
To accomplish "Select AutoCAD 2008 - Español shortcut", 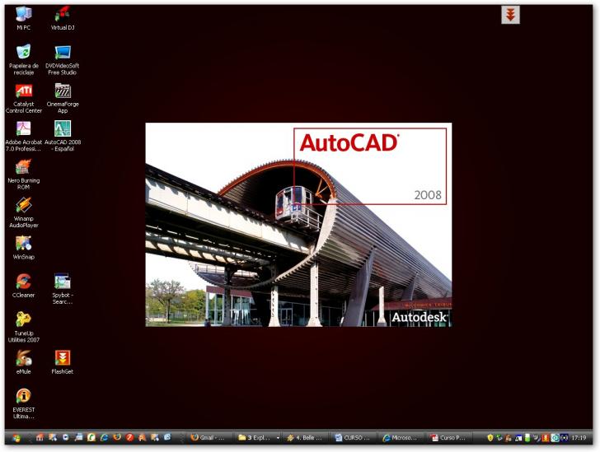I will [x=63, y=136].
